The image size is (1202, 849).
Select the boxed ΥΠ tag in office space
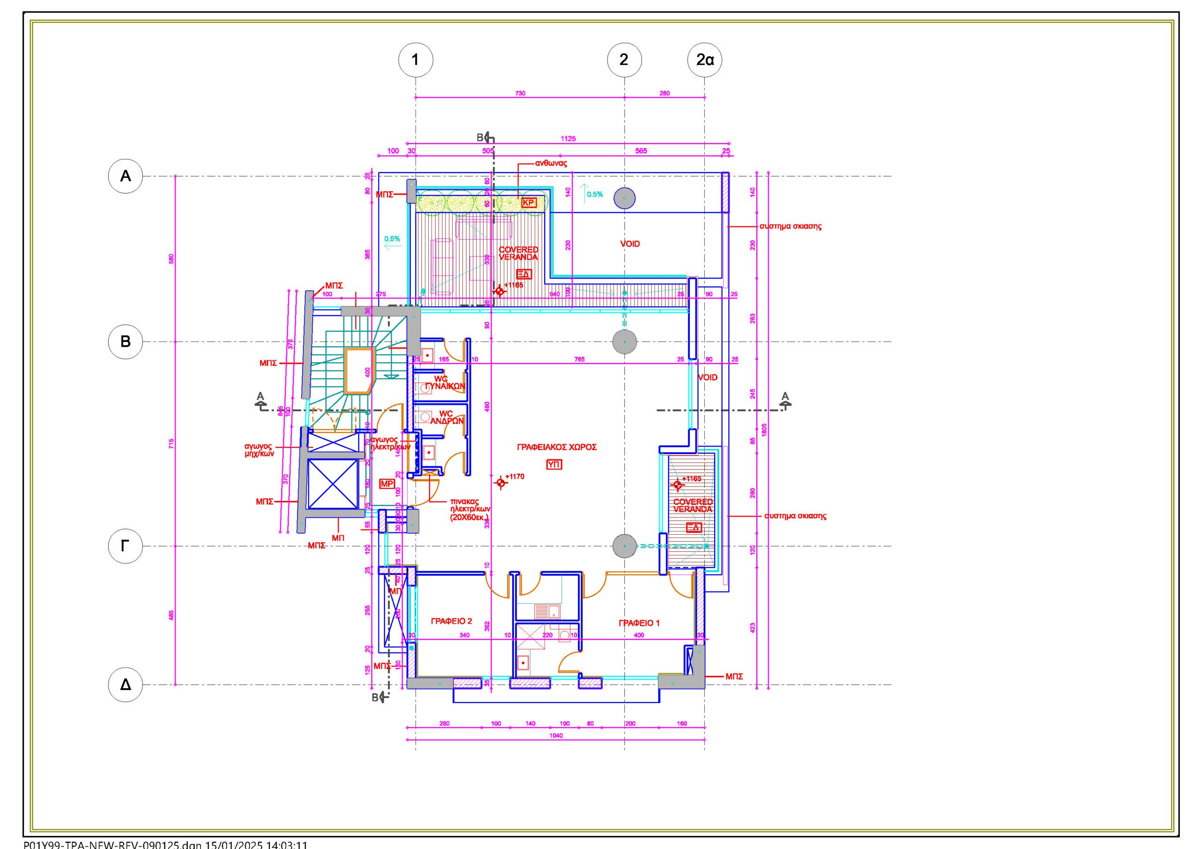pyautogui.click(x=554, y=464)
